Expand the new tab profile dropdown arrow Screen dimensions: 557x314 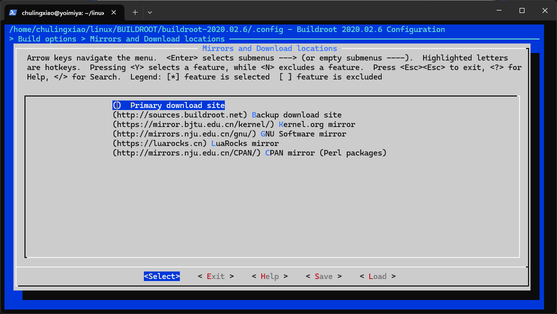point(150,12)
